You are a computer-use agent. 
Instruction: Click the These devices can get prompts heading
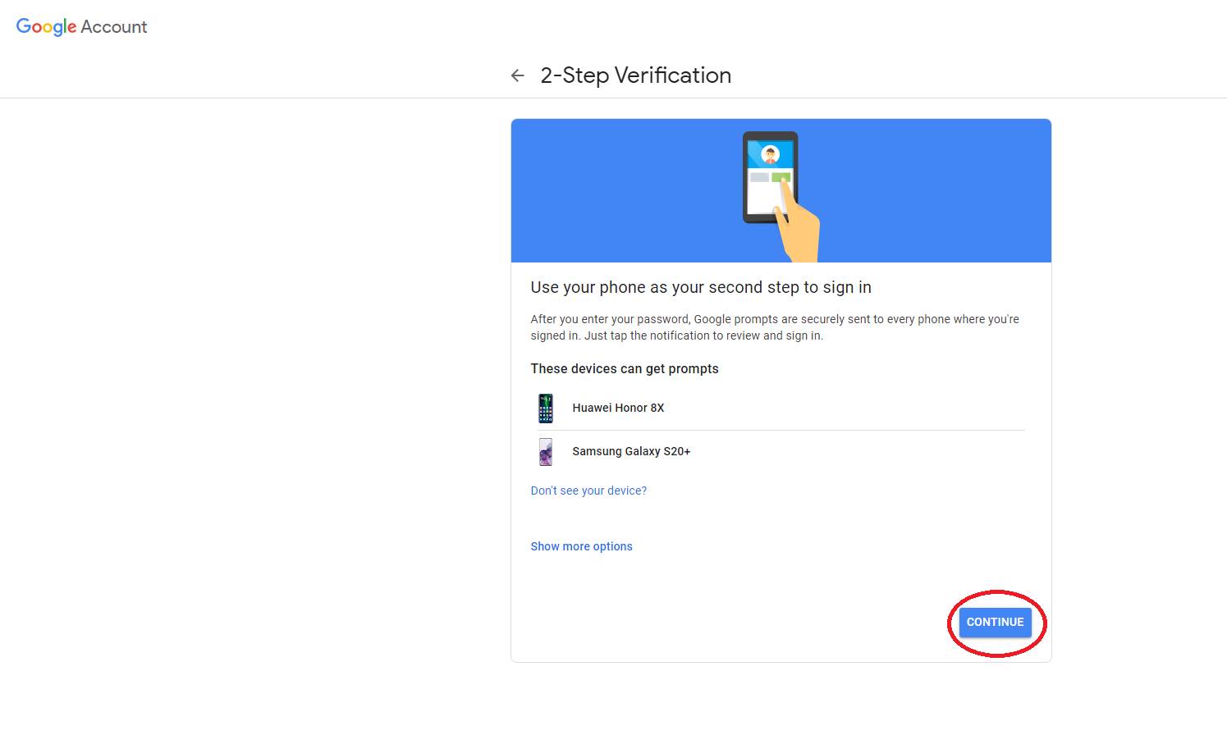point(625,368)
